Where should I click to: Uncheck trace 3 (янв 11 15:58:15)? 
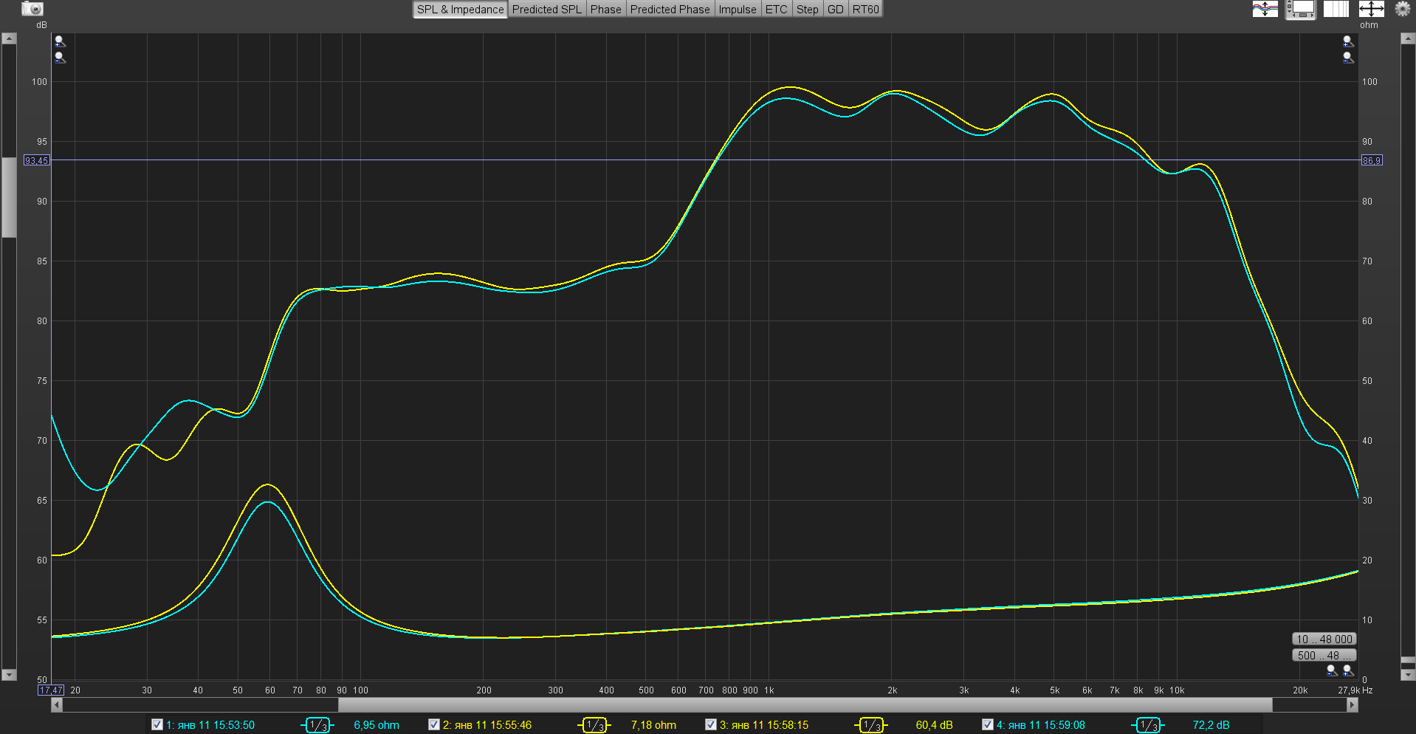[710, 724]
